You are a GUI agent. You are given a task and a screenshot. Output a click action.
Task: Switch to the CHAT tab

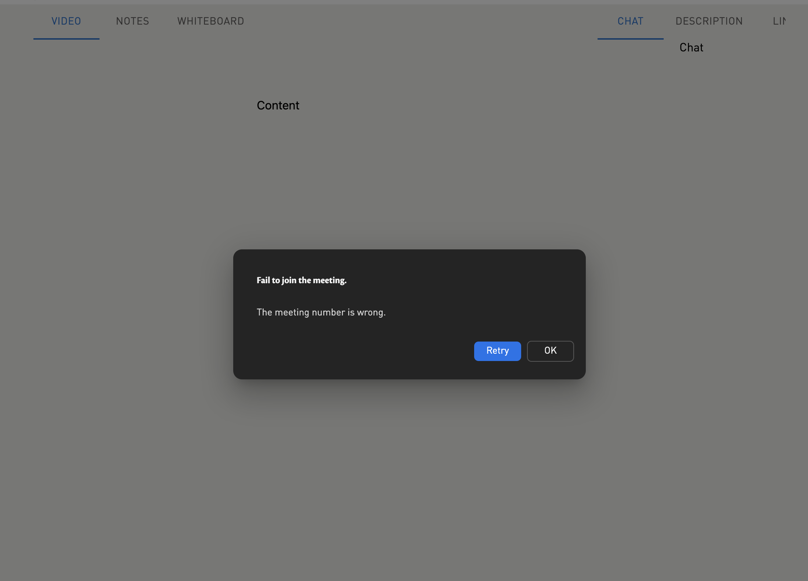pyautogui.click(x=630, y=21)
